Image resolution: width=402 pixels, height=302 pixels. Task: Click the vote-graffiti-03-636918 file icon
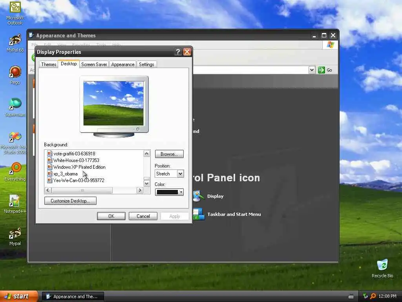[x=49, y=154]
